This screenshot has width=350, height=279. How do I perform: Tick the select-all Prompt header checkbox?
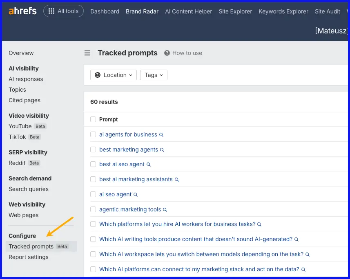(x=93, y=119)
